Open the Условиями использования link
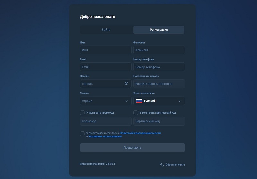The image size is (257, 179). click(105, 136)
